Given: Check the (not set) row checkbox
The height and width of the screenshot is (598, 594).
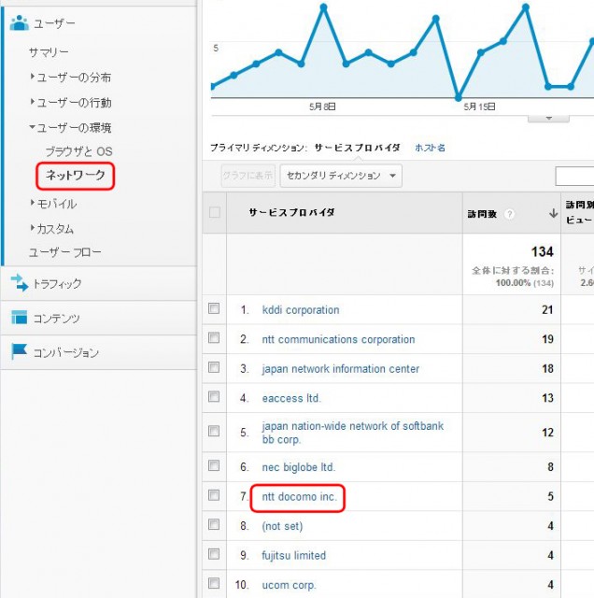Looking at the screenshot, I should [214, 525].
